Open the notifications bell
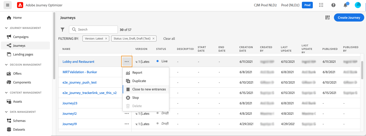The image size is (366, 136). pos(345,5)
